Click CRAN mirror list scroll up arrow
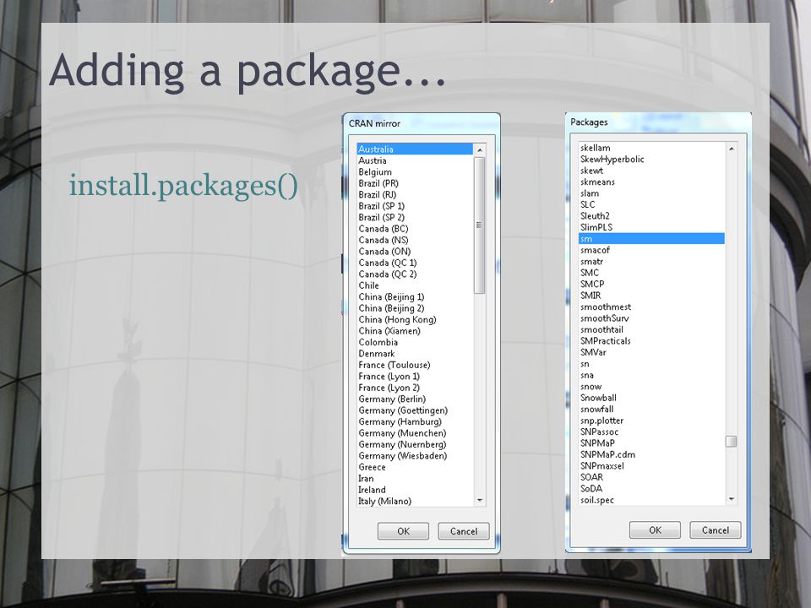 click(x=480, y=150)
